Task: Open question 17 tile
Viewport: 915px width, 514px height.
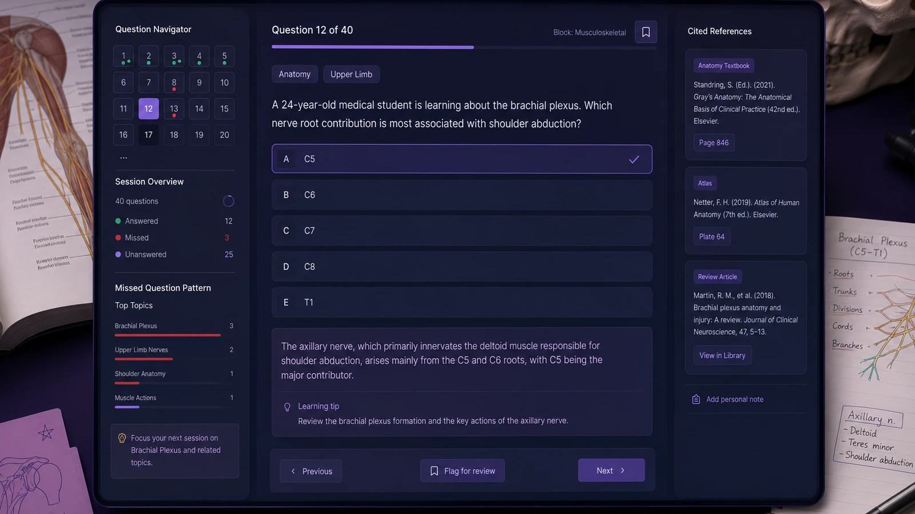Action: coord(149,135)
